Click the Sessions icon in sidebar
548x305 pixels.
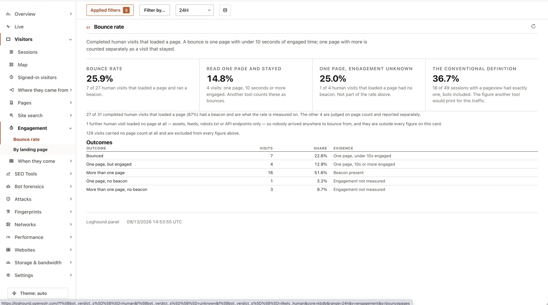click(12, 52)
